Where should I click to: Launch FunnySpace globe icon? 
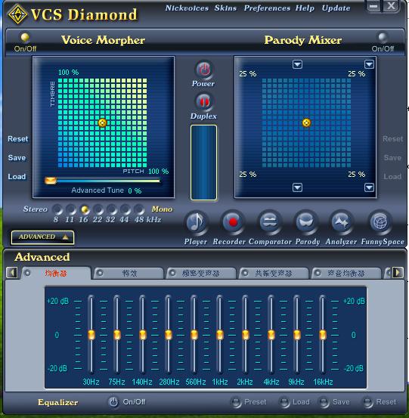(380, 221)
